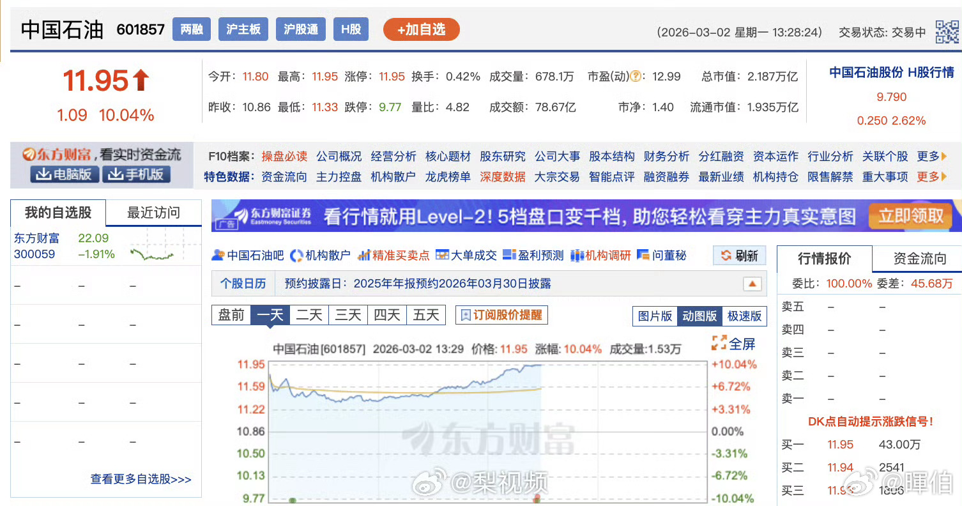
Task: Click 立即领取 on the Level-2 banner
Action: coord(910,216)
